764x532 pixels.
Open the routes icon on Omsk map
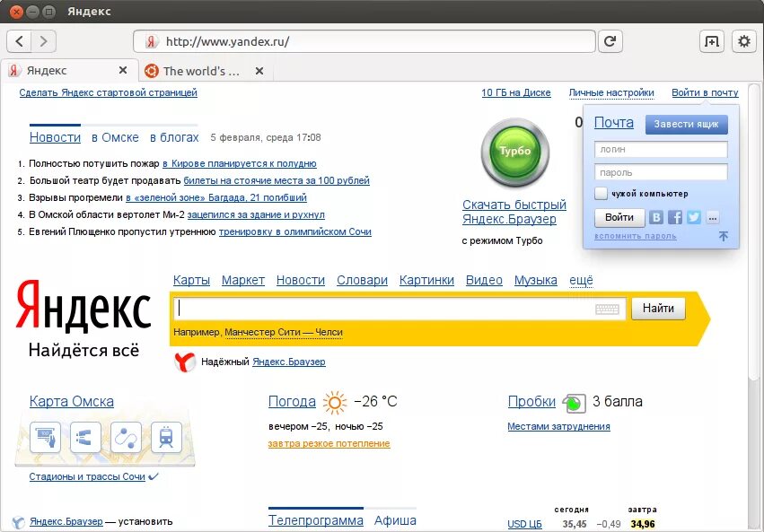pos(126,438)
